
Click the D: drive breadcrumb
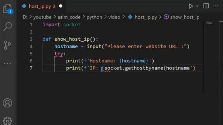[x=25, y=17]
